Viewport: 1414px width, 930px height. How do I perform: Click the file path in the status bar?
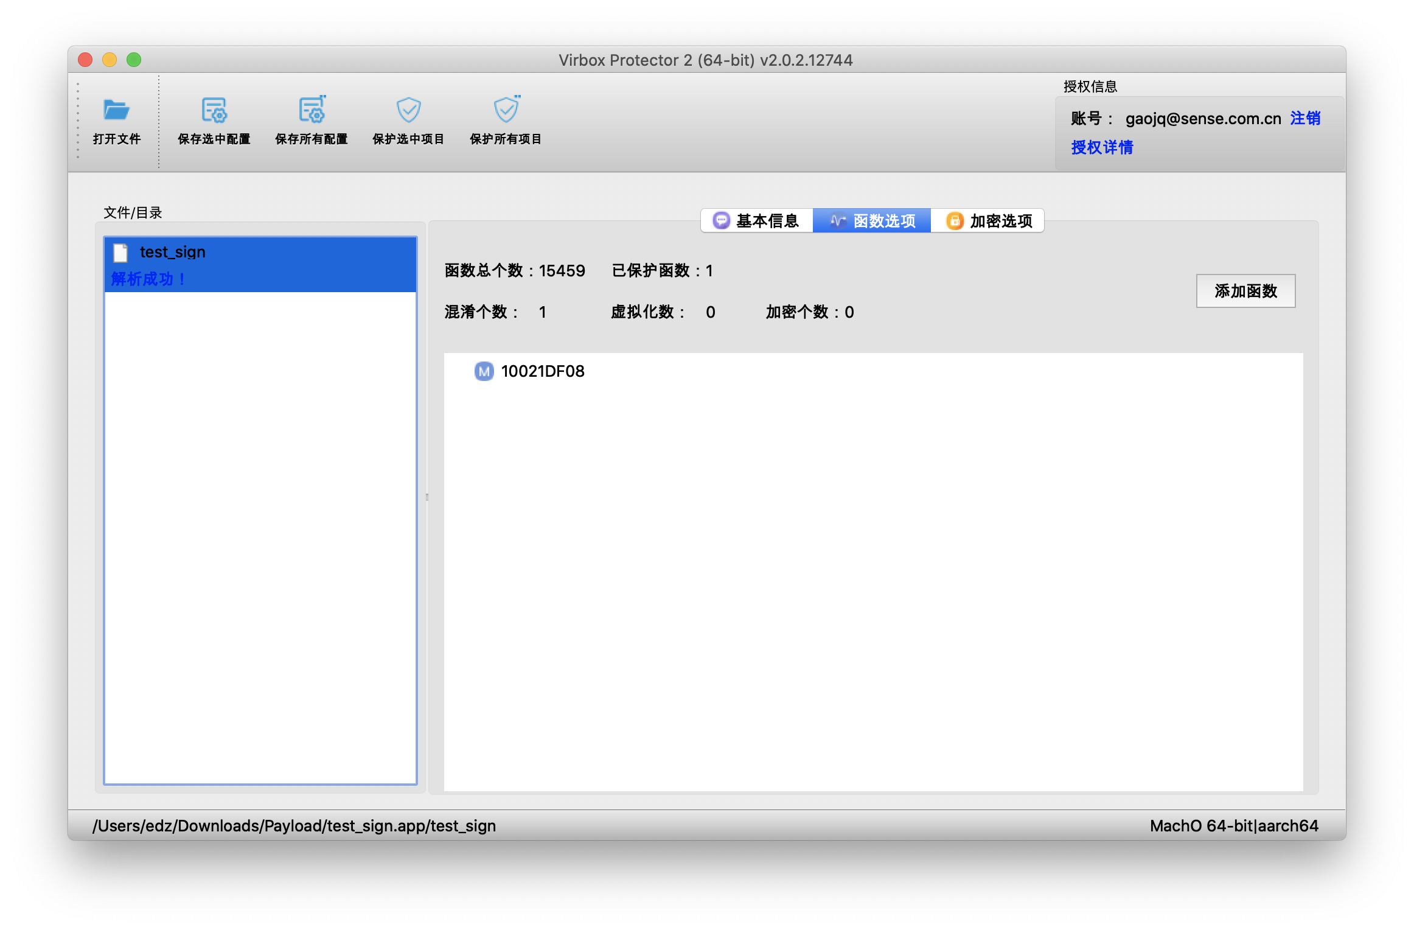click(294, 825)
